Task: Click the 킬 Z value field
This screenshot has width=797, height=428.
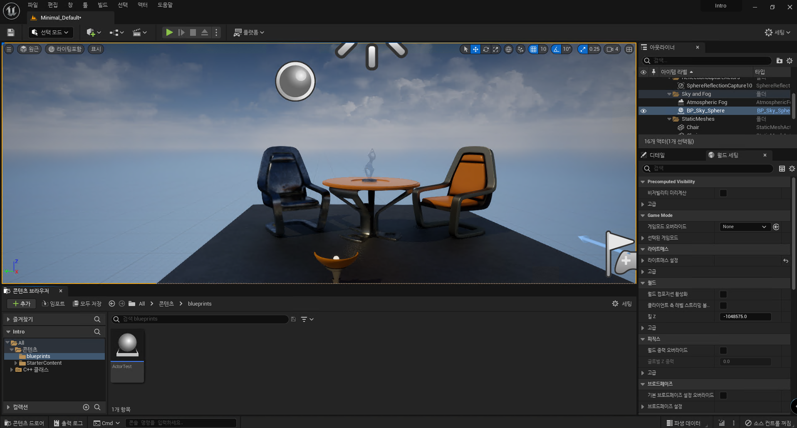Action: point(745,317)
